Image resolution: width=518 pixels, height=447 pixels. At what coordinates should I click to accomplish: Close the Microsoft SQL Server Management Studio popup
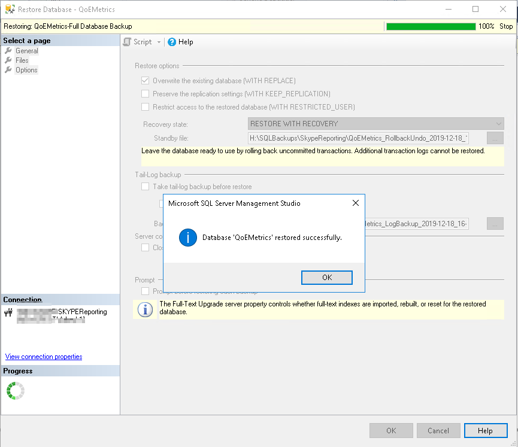356,203
